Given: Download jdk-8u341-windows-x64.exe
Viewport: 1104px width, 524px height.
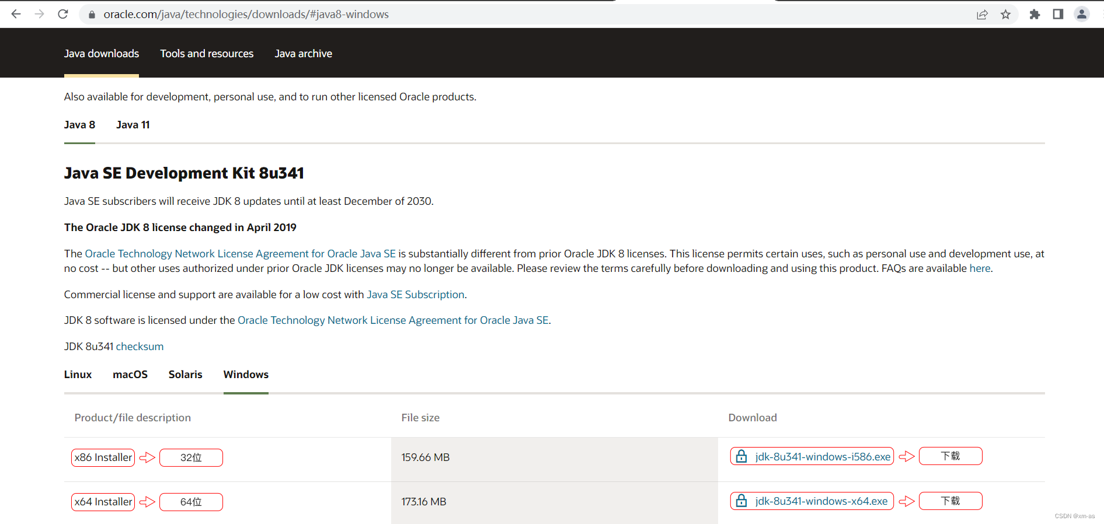Looking at the screenshot, I should [821, 501].
